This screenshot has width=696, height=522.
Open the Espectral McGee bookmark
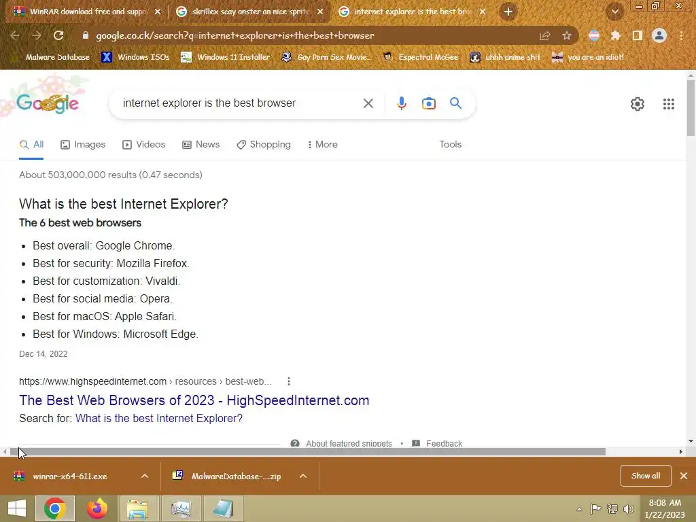pyautogui.click(x=420, y=57)
